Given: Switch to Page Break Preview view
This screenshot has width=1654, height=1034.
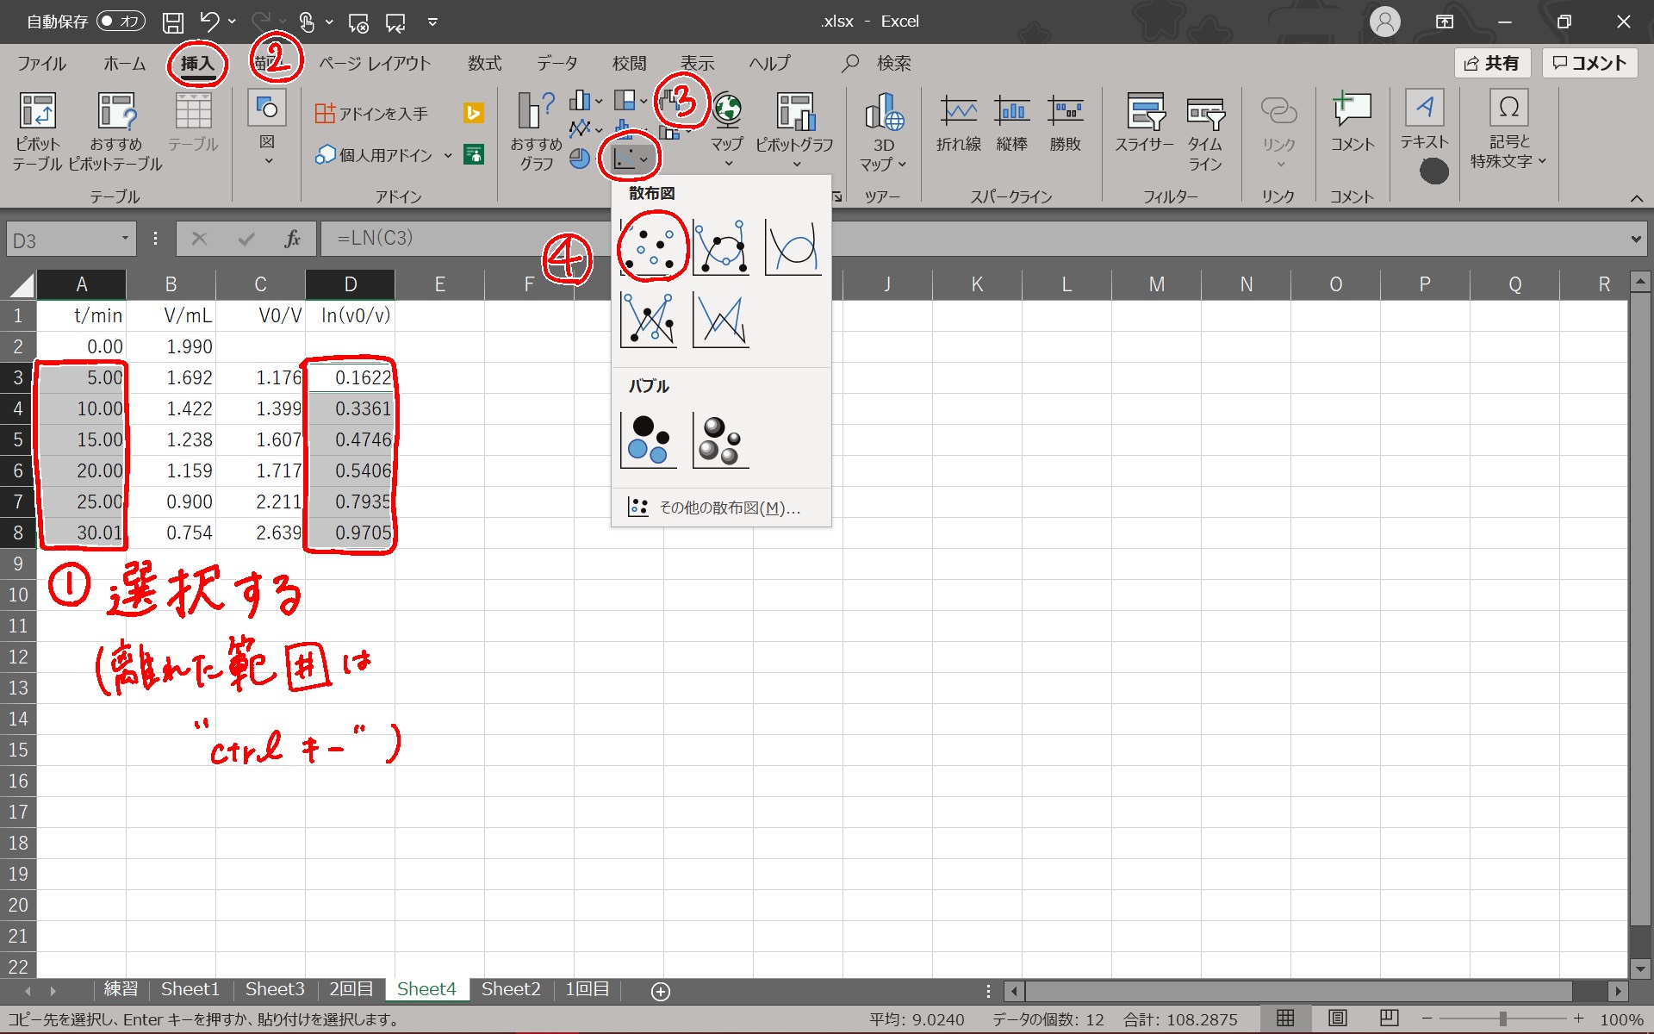Looking at the screenshot, I should [x=1389, y=1018].
